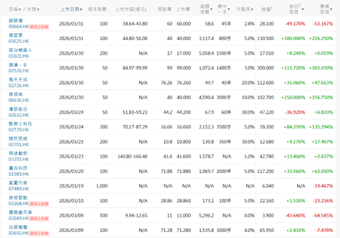Select market cap cell 140.80-166.40

132,157
